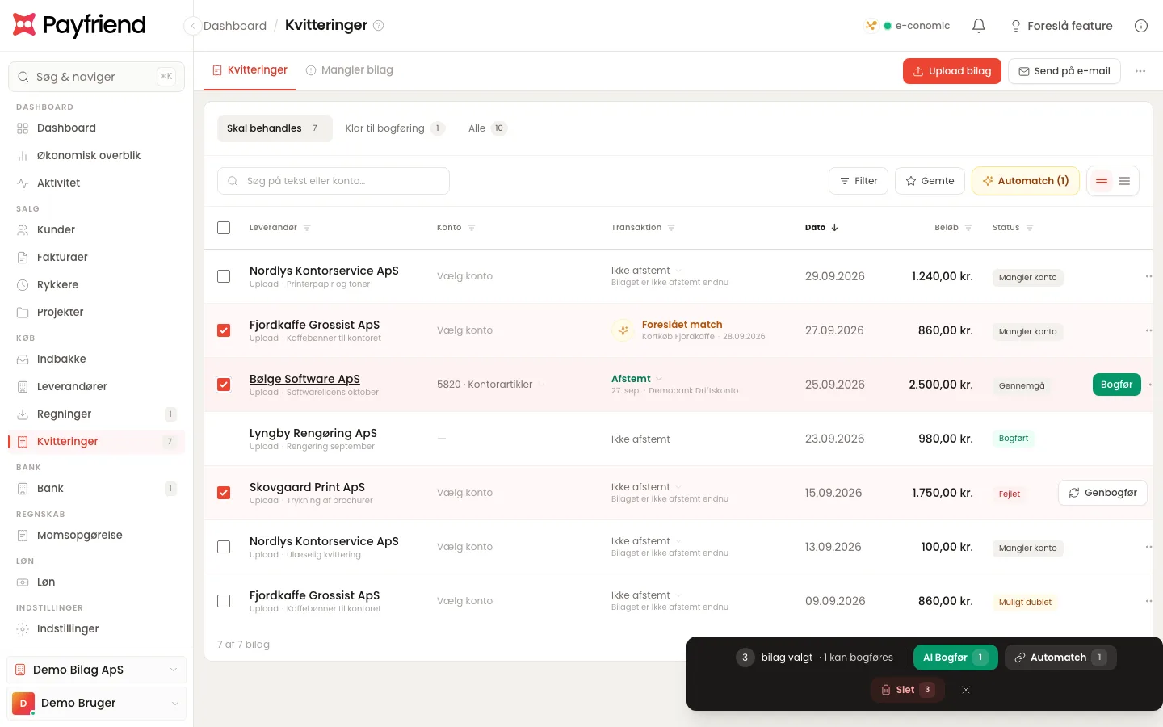The image size is (1163, 727).
Task: Switch to compact row density view
Action: tap(1124, 181)
